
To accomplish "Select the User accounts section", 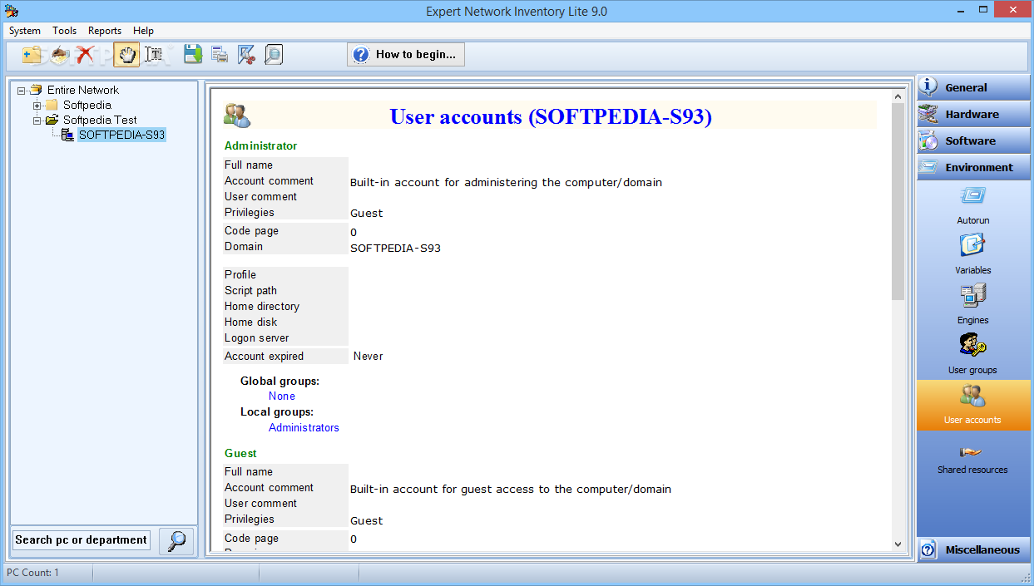I will click(972, 405).
